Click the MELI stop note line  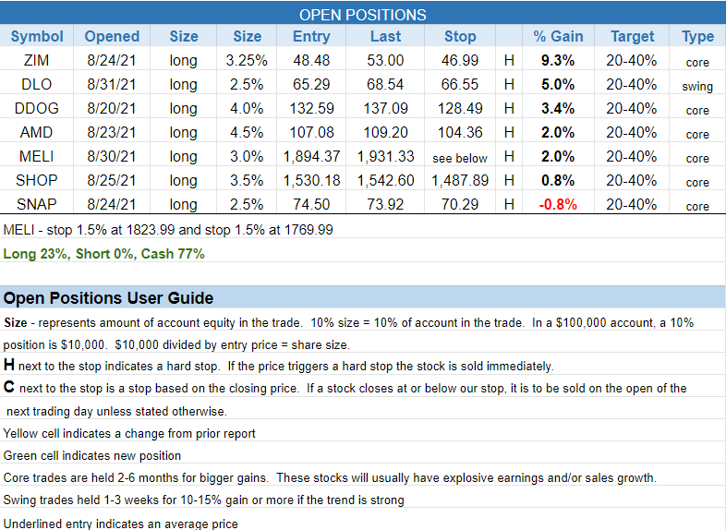(168, 230)
